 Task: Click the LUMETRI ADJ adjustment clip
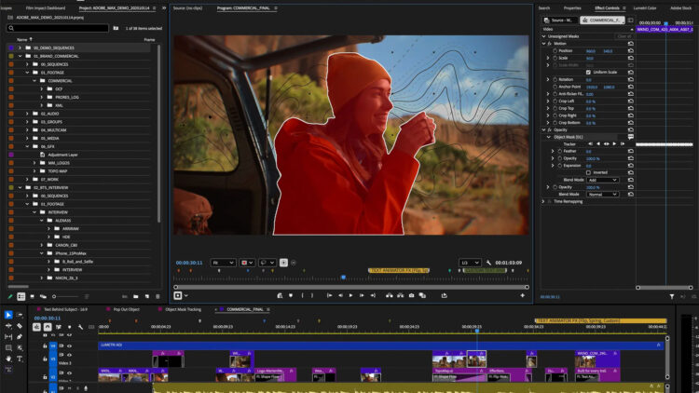[x=380, y=345]
